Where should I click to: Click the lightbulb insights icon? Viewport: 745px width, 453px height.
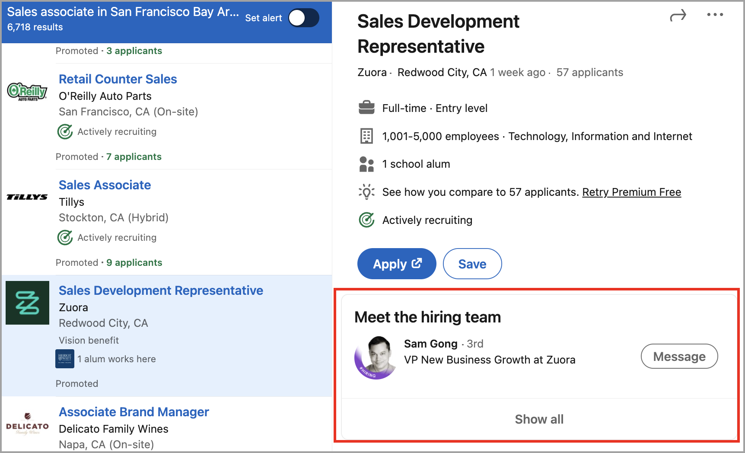[x=366, y=192]
